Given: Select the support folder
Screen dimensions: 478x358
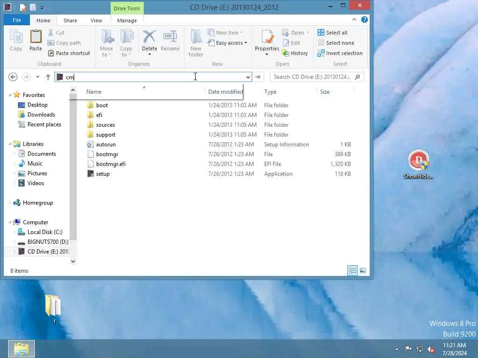Looking at the screenshot, I should pos(105,135).
